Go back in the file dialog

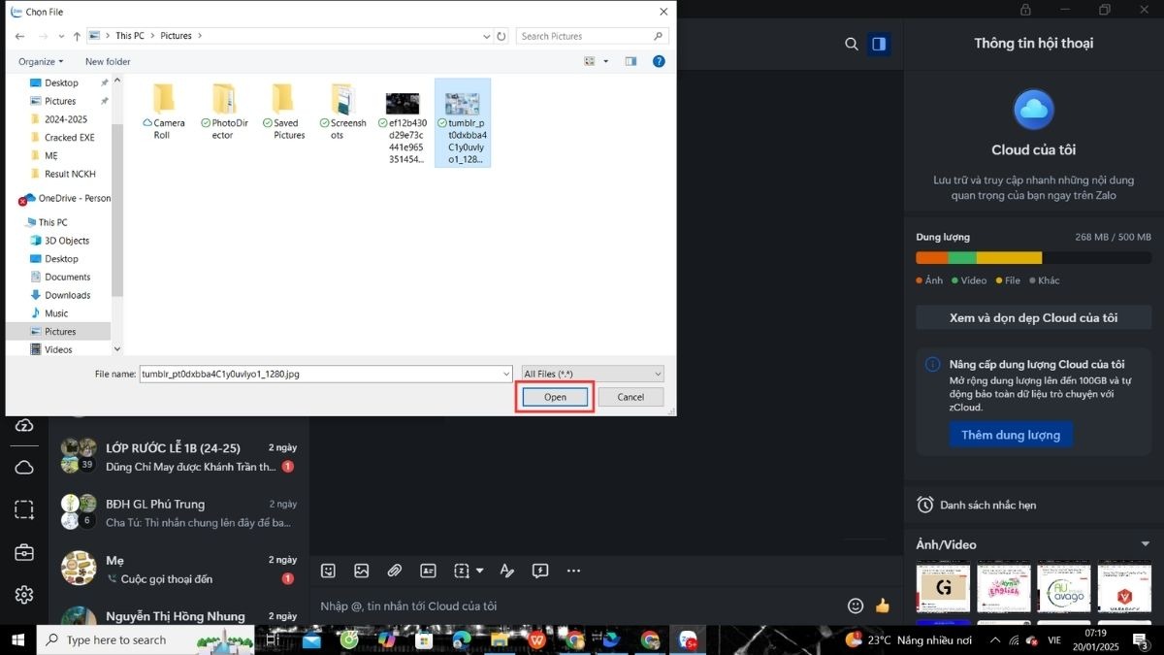[x=19, y=36]
